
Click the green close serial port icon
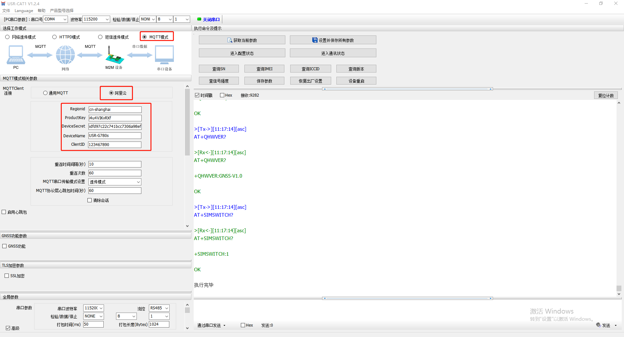[199, 19]
